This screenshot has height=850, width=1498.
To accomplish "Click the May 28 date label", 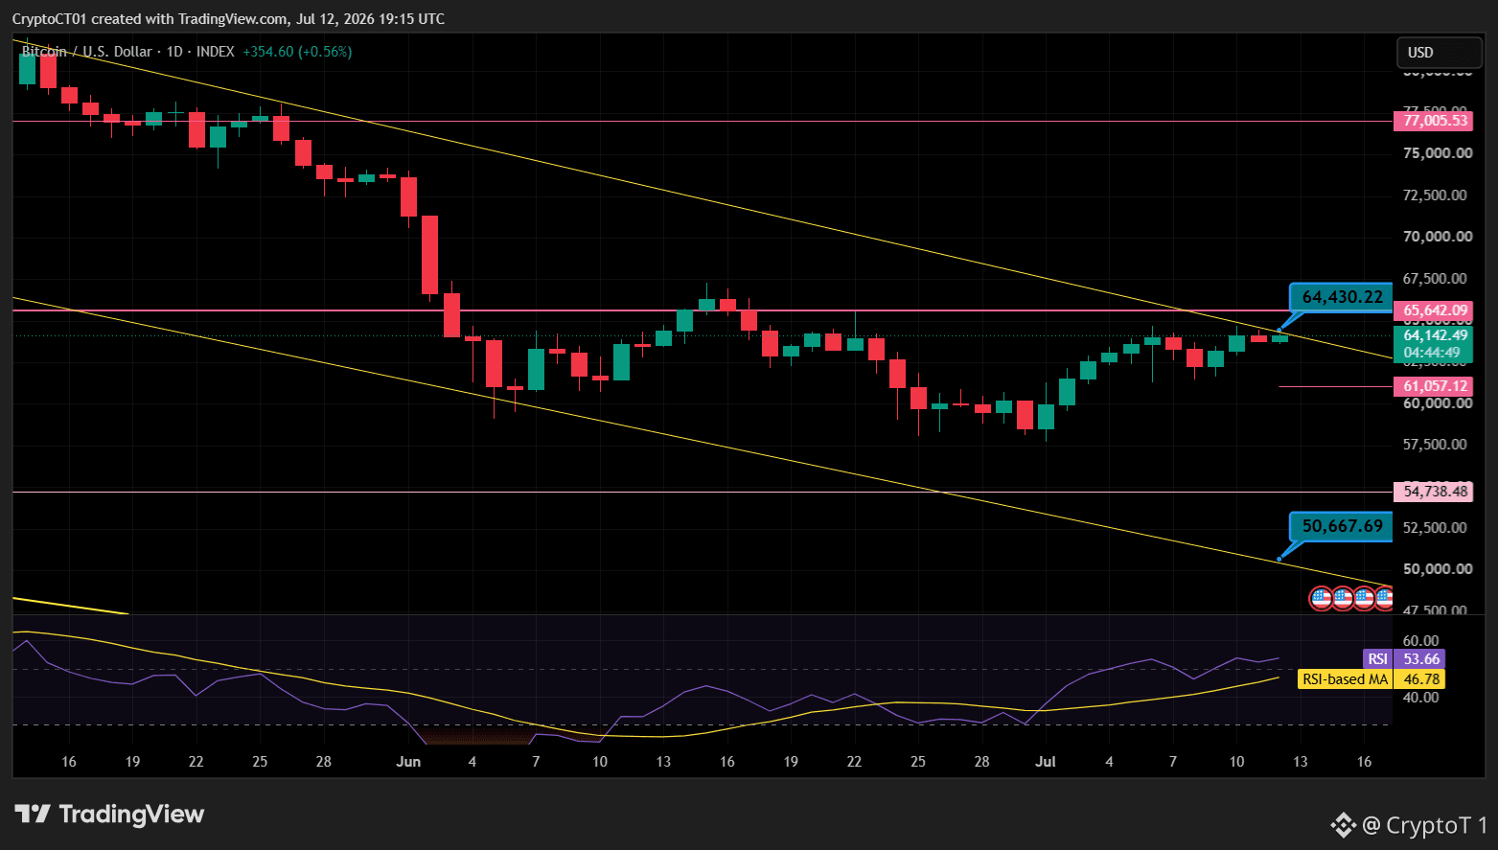I will (324, 762).
